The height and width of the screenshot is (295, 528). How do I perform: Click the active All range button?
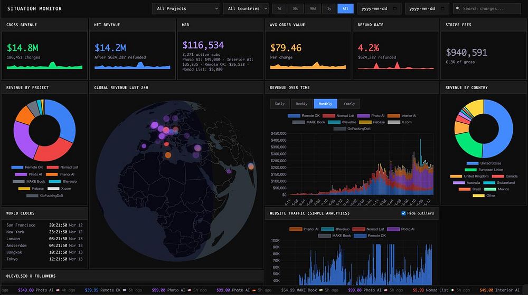(345, 8)
